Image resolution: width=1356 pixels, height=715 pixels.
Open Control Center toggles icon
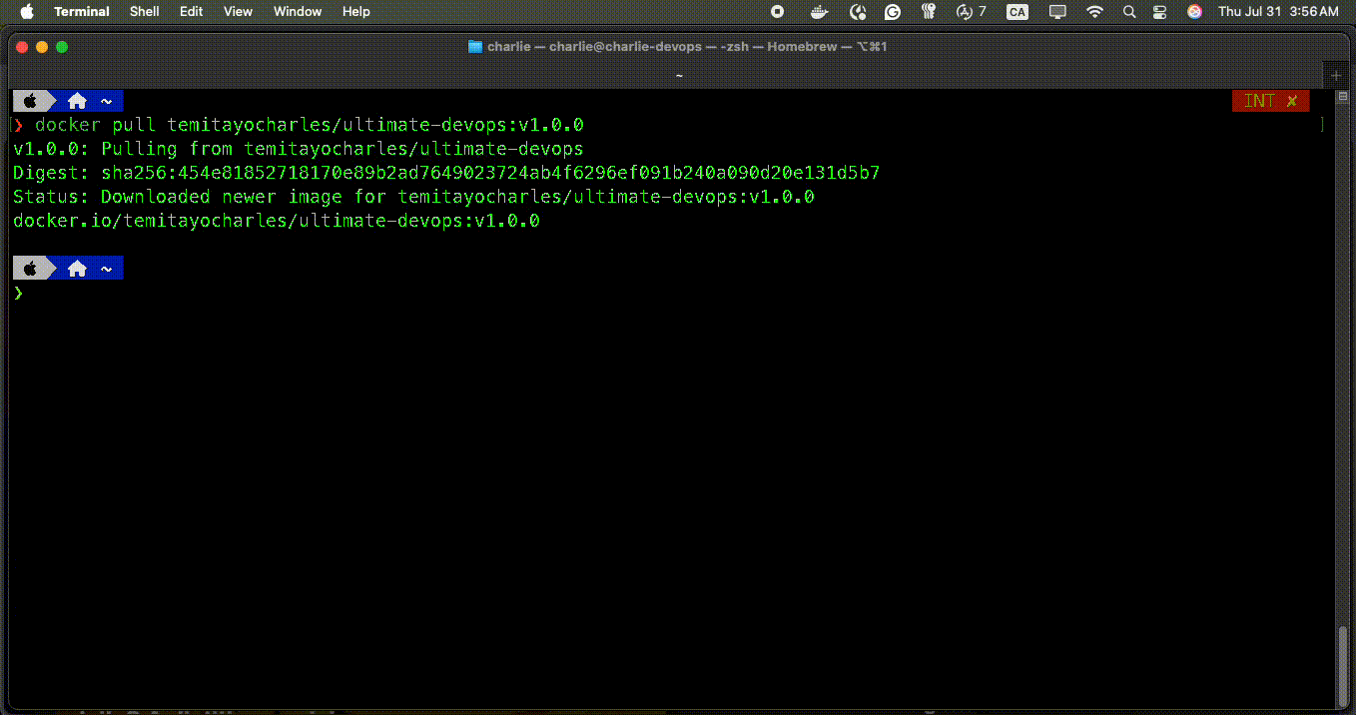[x=1159, y=12]
